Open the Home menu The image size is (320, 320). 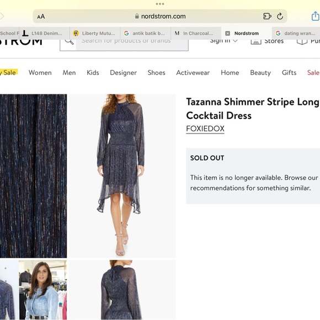click(230, 73)
